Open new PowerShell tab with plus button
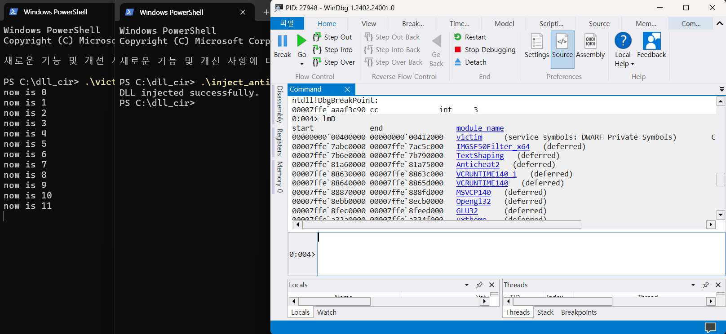 coord(266,13)
